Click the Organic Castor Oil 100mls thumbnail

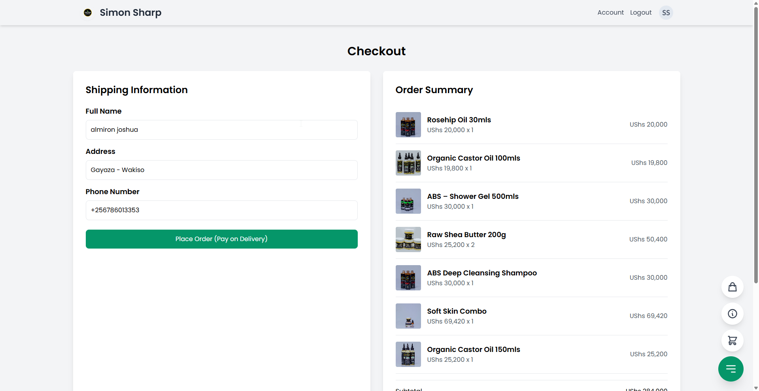tap(408, 163)
